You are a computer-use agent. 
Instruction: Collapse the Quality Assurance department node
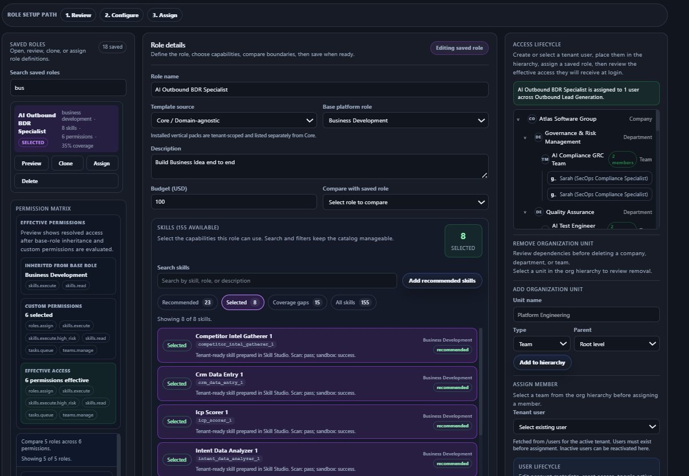(x=525, y=212)
